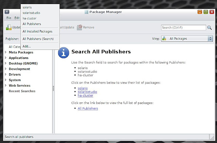Pick ha-cluster from the publisher dropdown list
The width and height of the screenshot is (217, 143).
coord(40,18)
